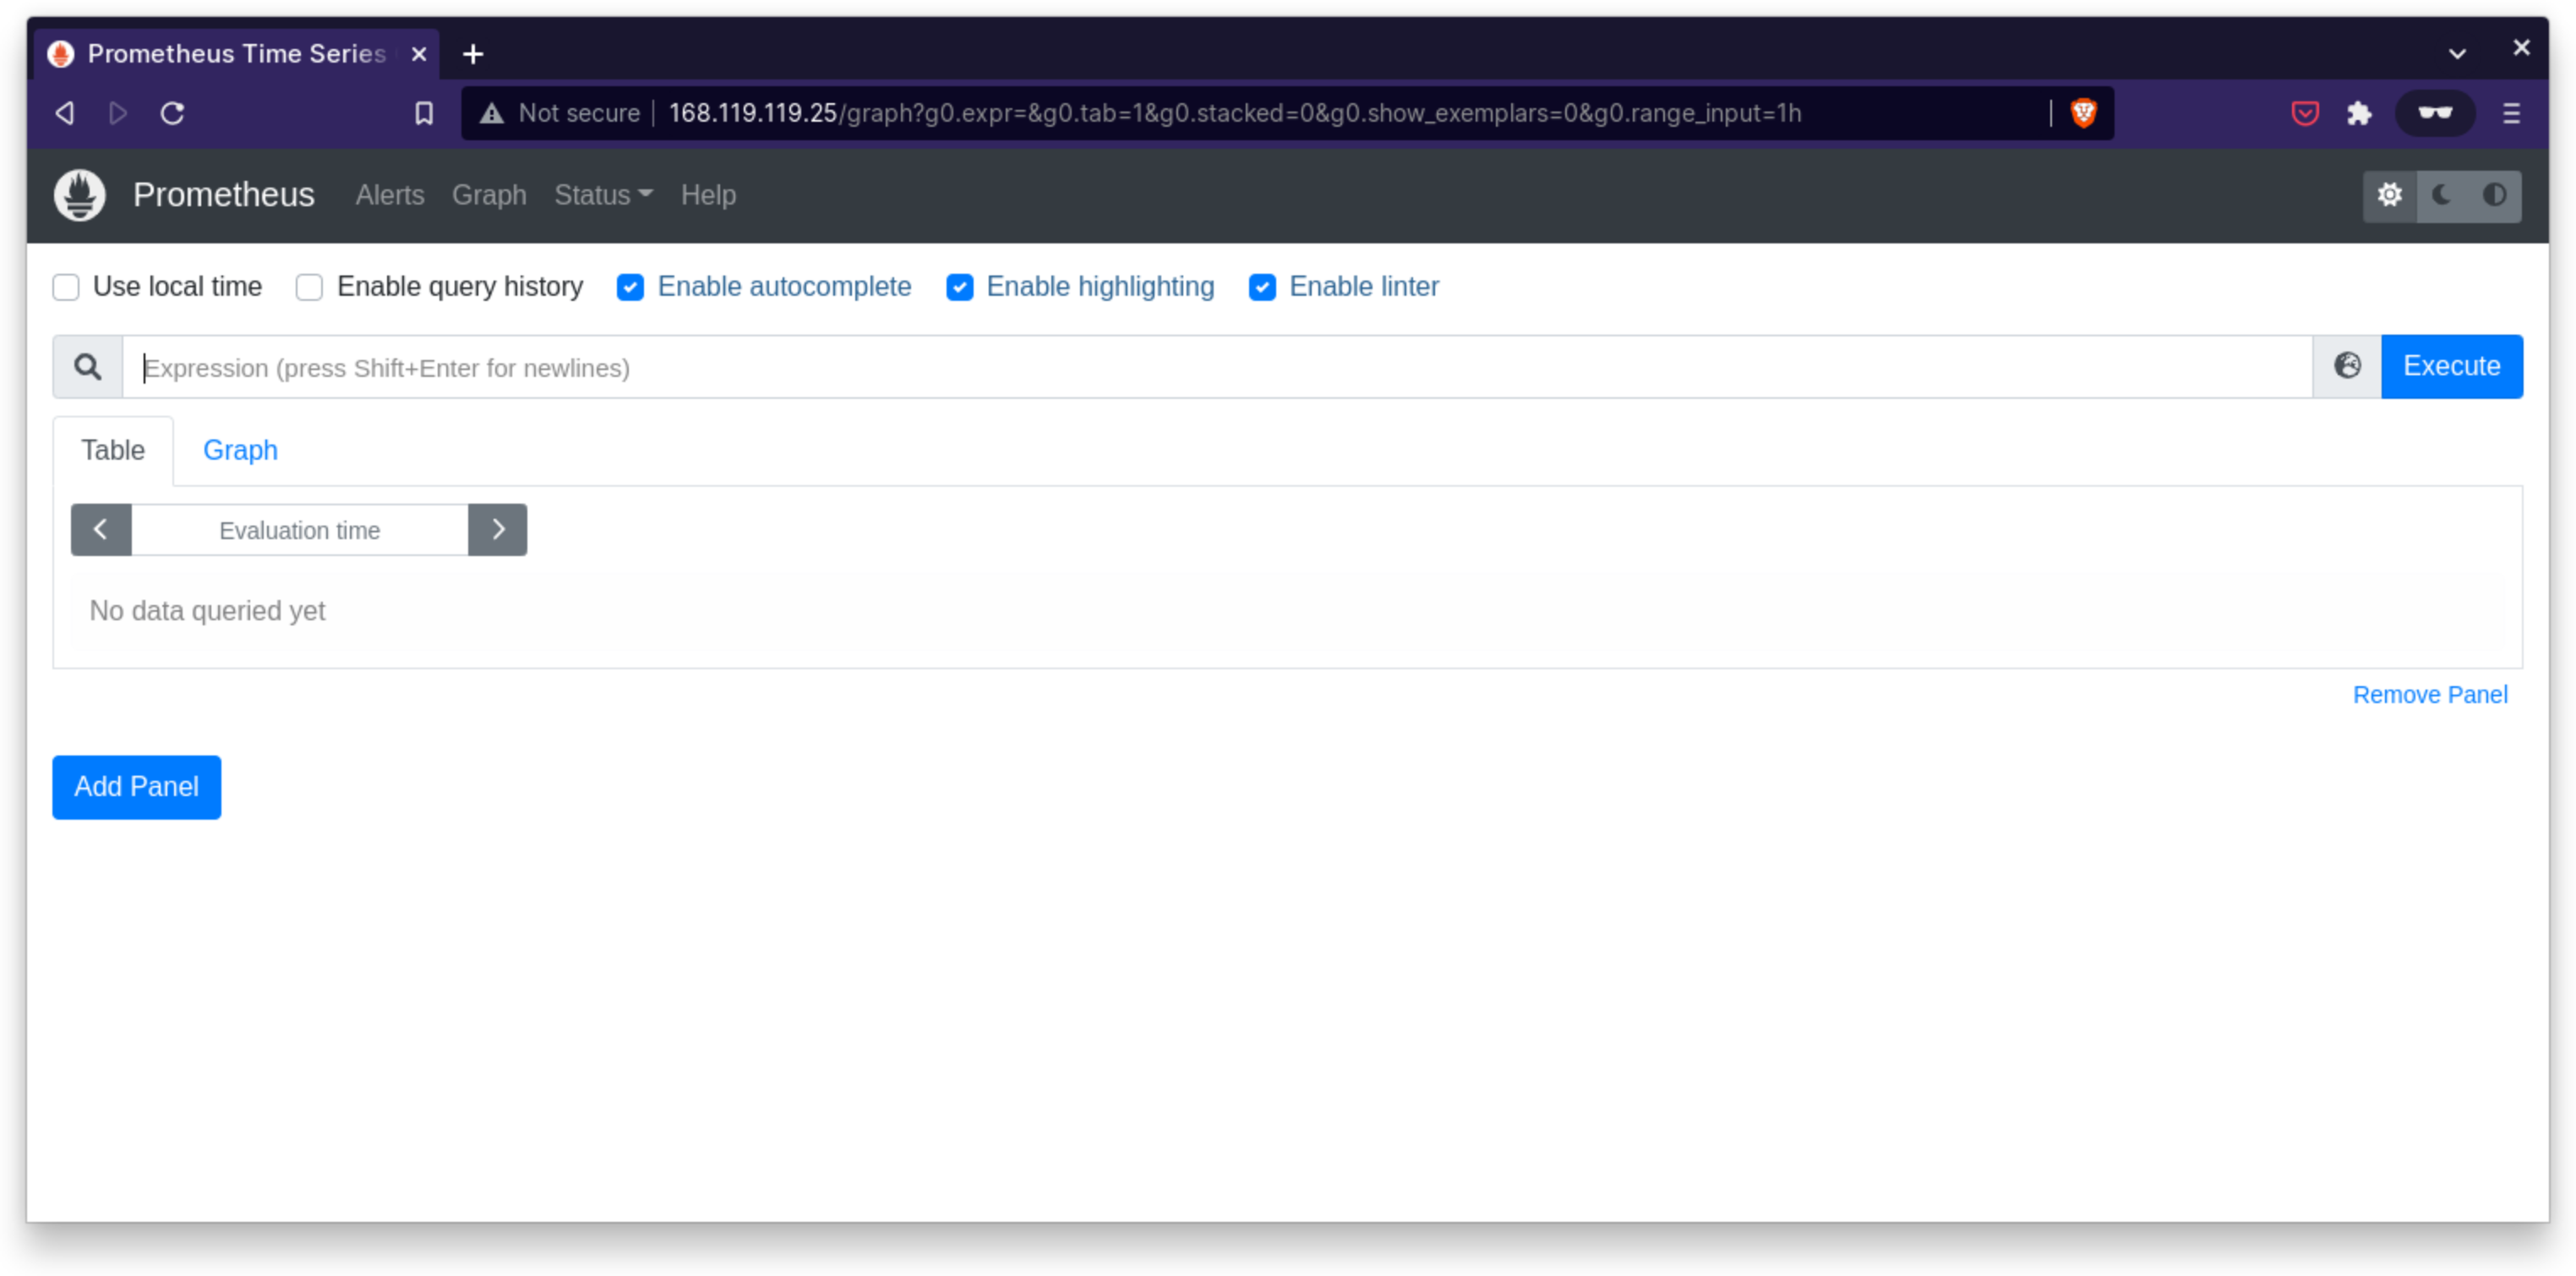Click the Brave shields icon
Image resolution: width=2576 pixels, height=1276 pixels.
click(2083, 113)
